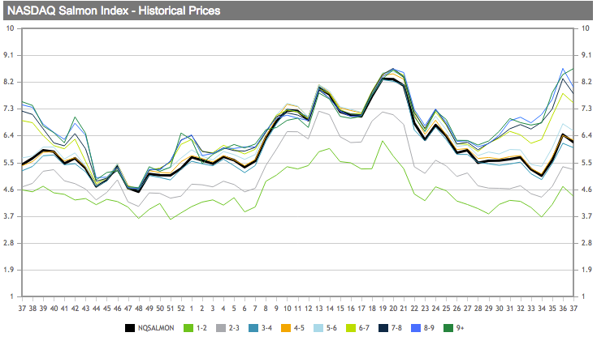The height and width of the screenshot is (341, 597).
Task: Click week 20 label on the x-axis
Action: click(394, 309)
